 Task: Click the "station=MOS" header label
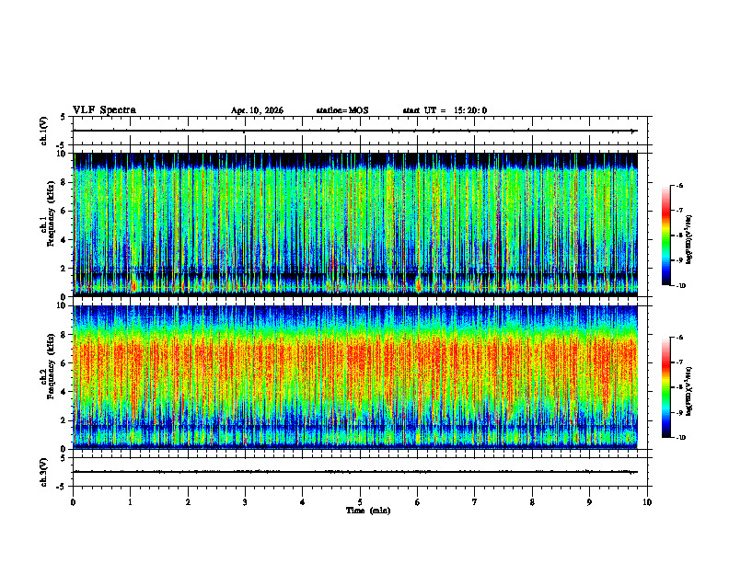[342, 110]
